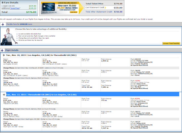Click the $635.80 adult fare amount
Image resolution: width=182 pixels, height=133 pixels.
pyautogui.click(x=32, y=6)
